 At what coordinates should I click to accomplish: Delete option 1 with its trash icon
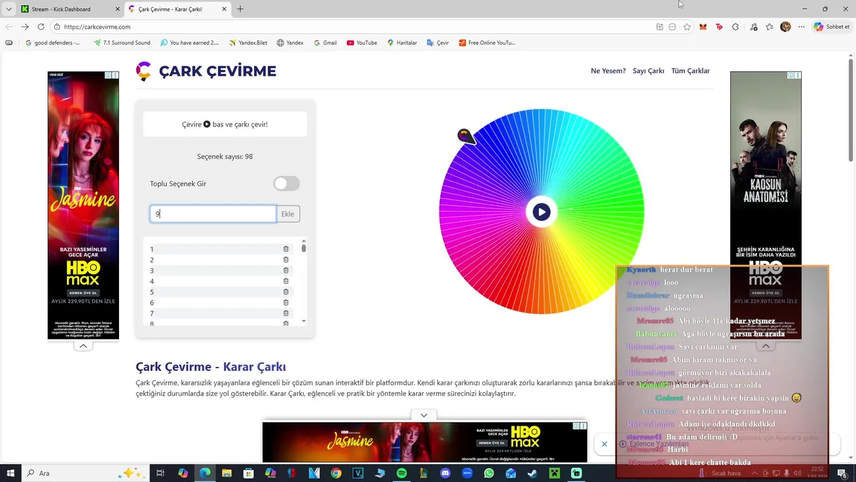(286, 249)
